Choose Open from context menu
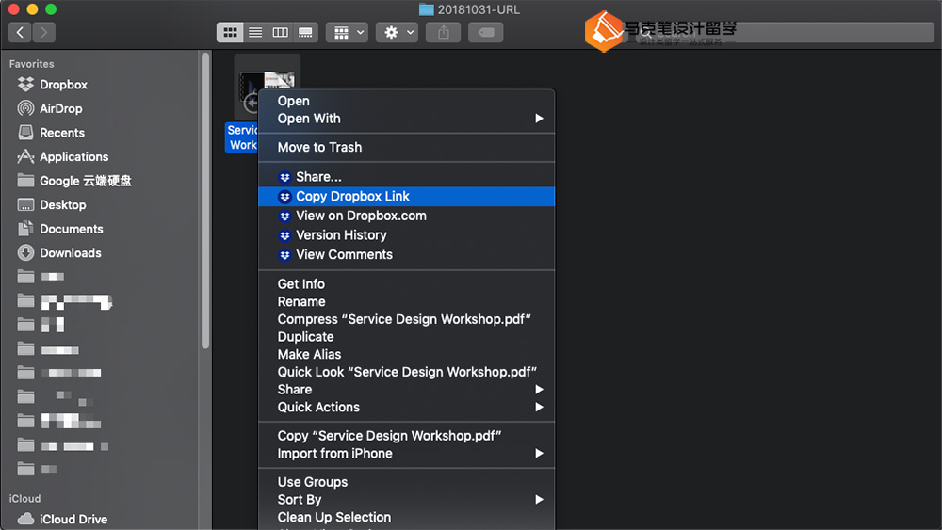The width and height of the screenshot is (942, 530). [406, 101]
